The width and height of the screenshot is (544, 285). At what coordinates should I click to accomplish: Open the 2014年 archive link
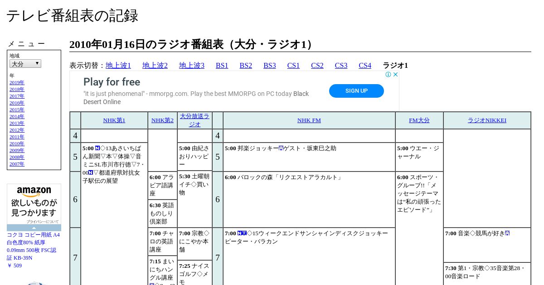[x=17, y=117]
